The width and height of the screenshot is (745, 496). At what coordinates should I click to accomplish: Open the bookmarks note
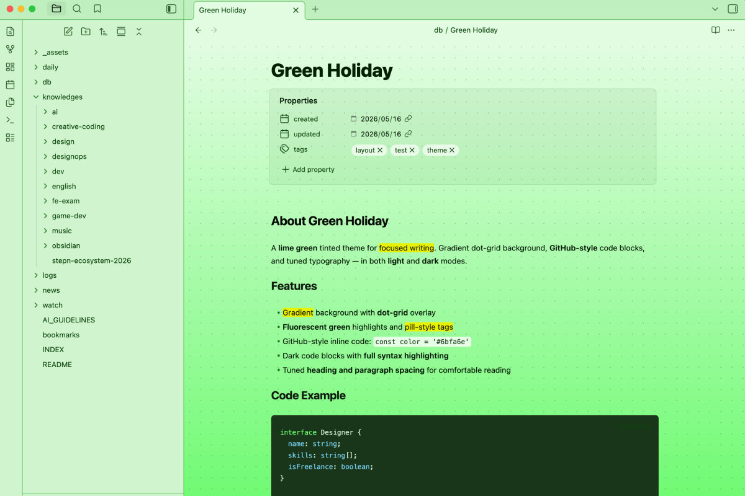point(61,335)
